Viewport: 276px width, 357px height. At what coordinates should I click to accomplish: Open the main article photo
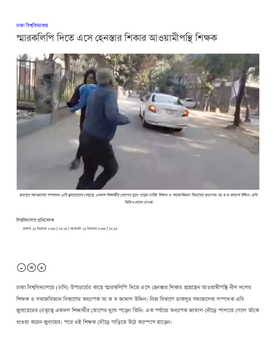tap(138, 122)
